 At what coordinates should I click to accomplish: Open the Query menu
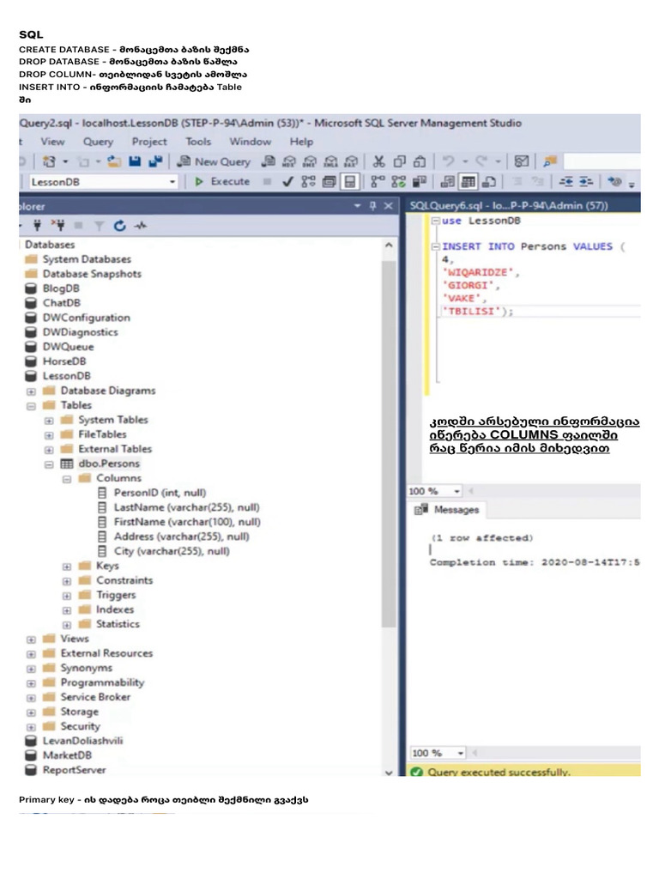[98, 142]
